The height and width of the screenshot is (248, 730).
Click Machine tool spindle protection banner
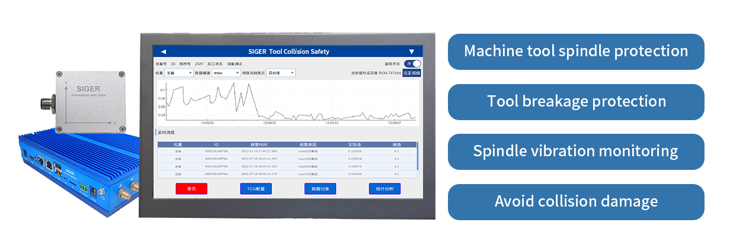(x=576, y=51)
